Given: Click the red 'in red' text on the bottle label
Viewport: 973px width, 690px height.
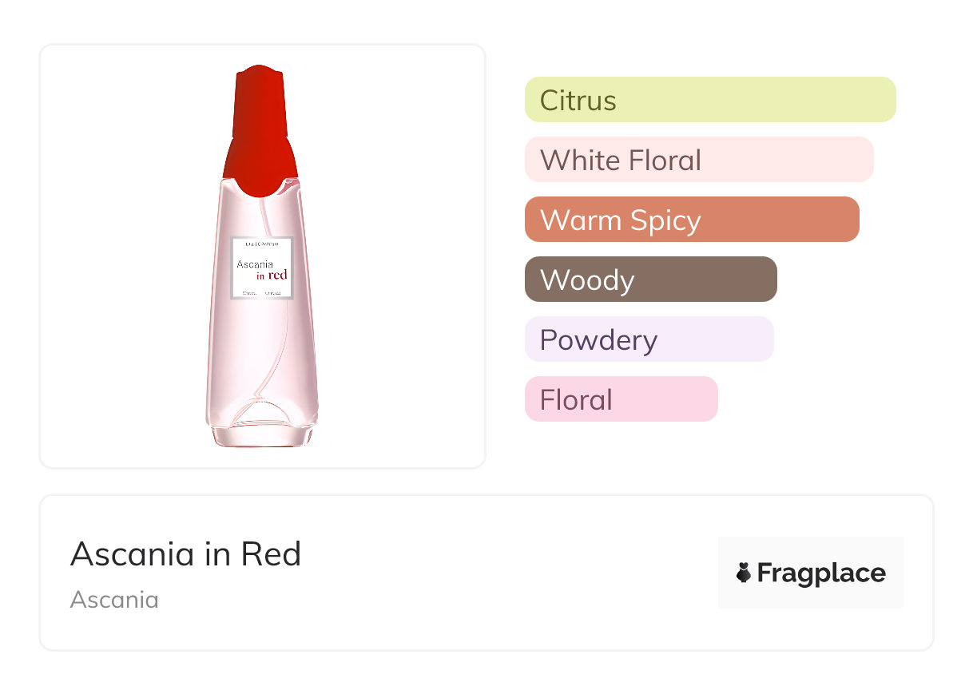Looking at the screenshot, I should click(272, 276).
